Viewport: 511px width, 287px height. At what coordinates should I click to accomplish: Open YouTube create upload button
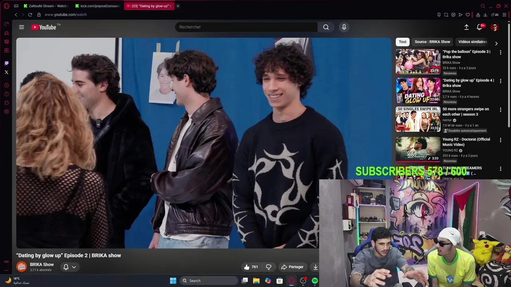pyautogui.click(x=466, y=27)
